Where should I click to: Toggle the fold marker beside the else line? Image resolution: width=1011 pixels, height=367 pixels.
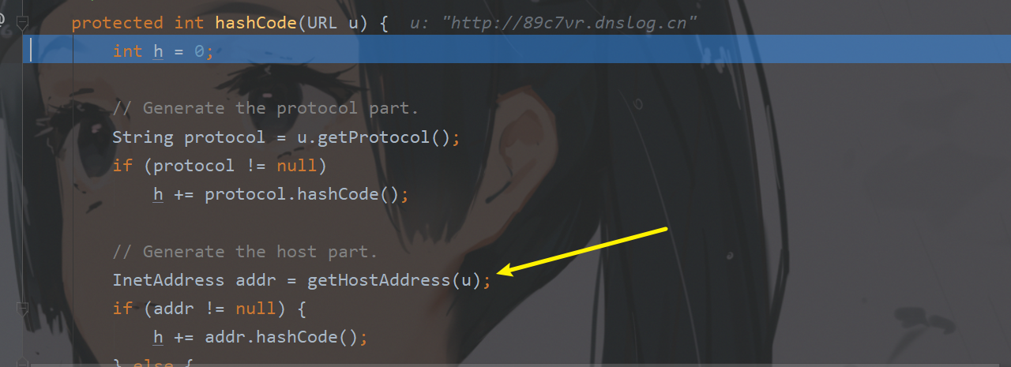[23, 362]
